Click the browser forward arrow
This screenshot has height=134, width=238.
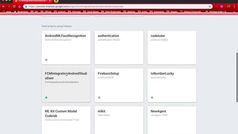pyautogui.click(x=9, y=7)
